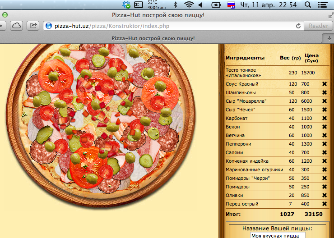Click the 15700 price of Тесто тонкое

308,73
